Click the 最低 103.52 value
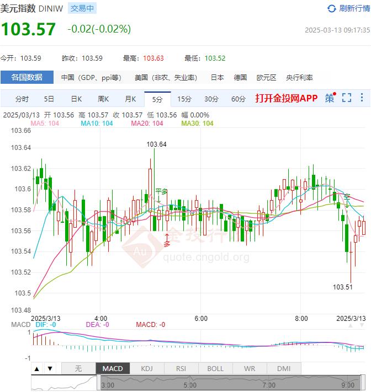Image resolution: width=371 pixels, height=392 pixels. pyautogui.click(x=215, y=58)
